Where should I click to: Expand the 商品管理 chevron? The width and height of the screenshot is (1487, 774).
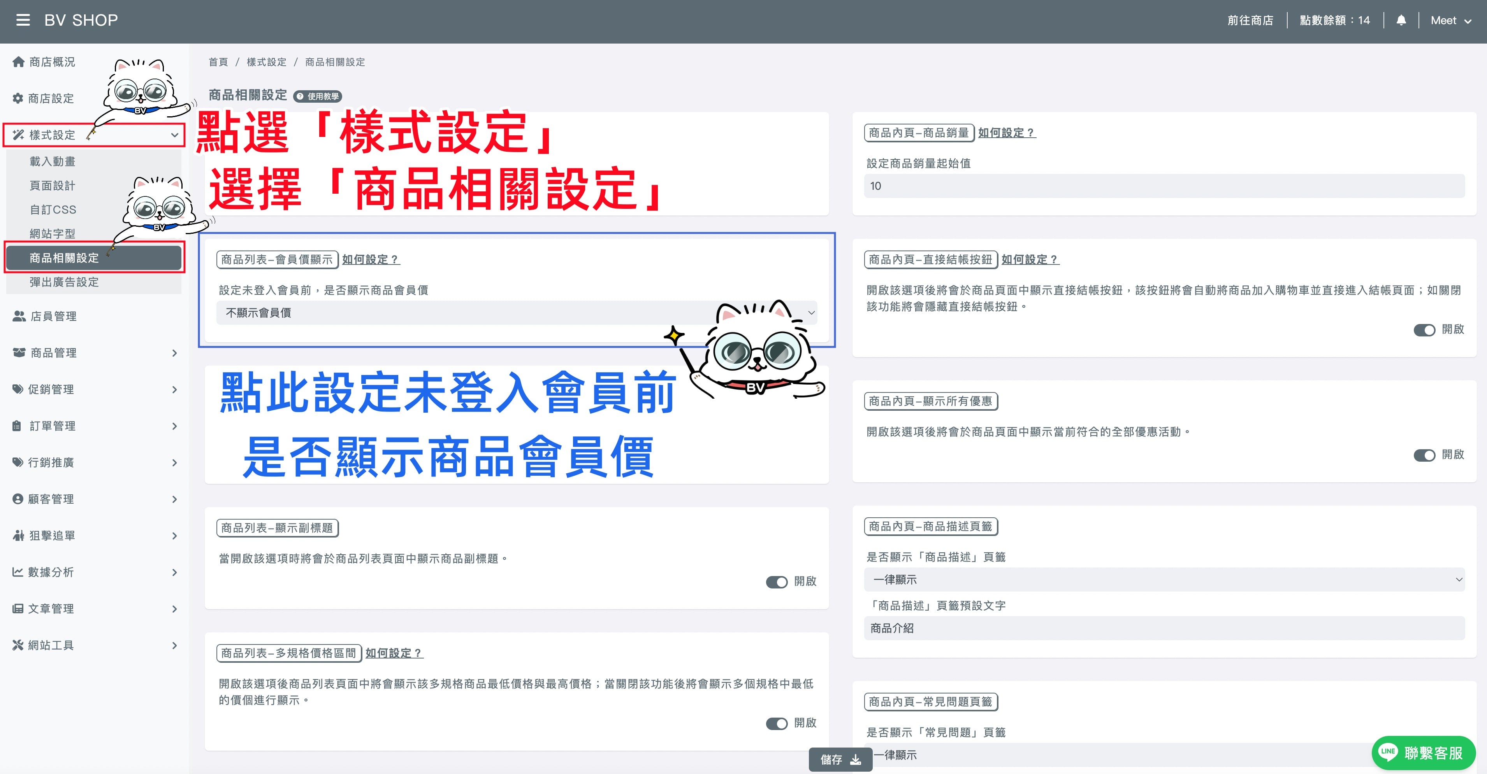pyautogui.click(x=174, y=353)
